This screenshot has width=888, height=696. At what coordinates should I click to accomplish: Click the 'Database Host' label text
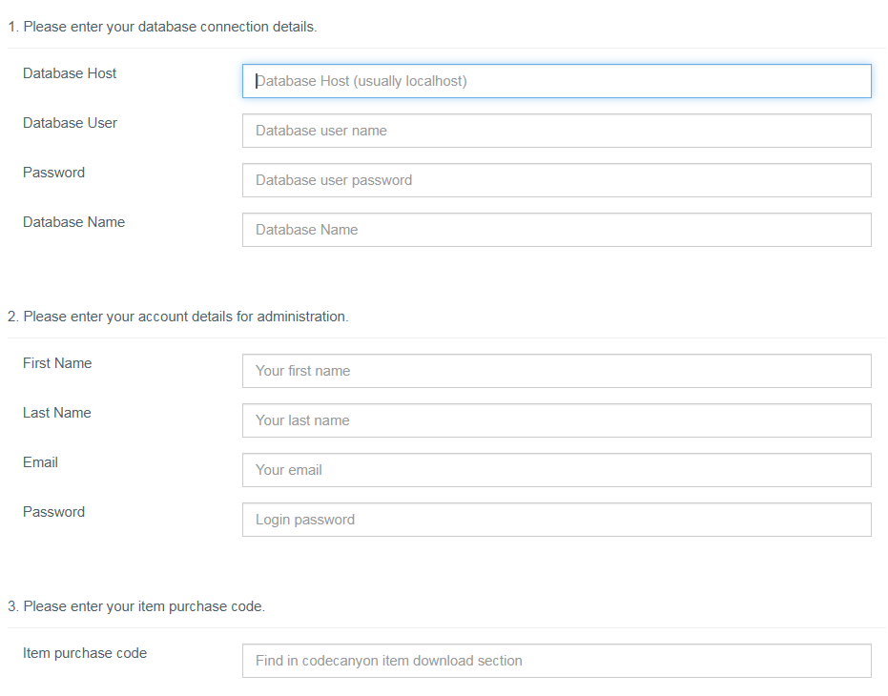[x=70, y=73]
